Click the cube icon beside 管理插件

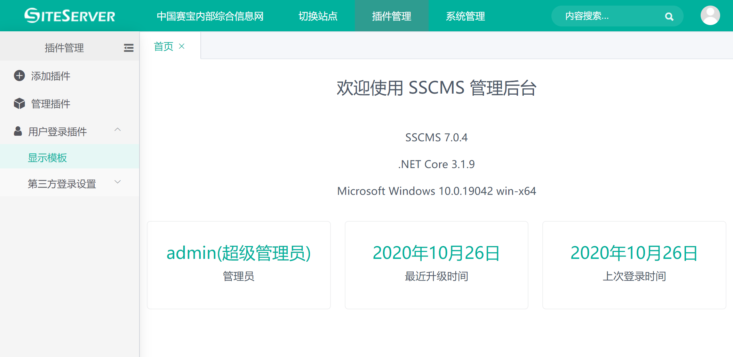coord(19,103)
